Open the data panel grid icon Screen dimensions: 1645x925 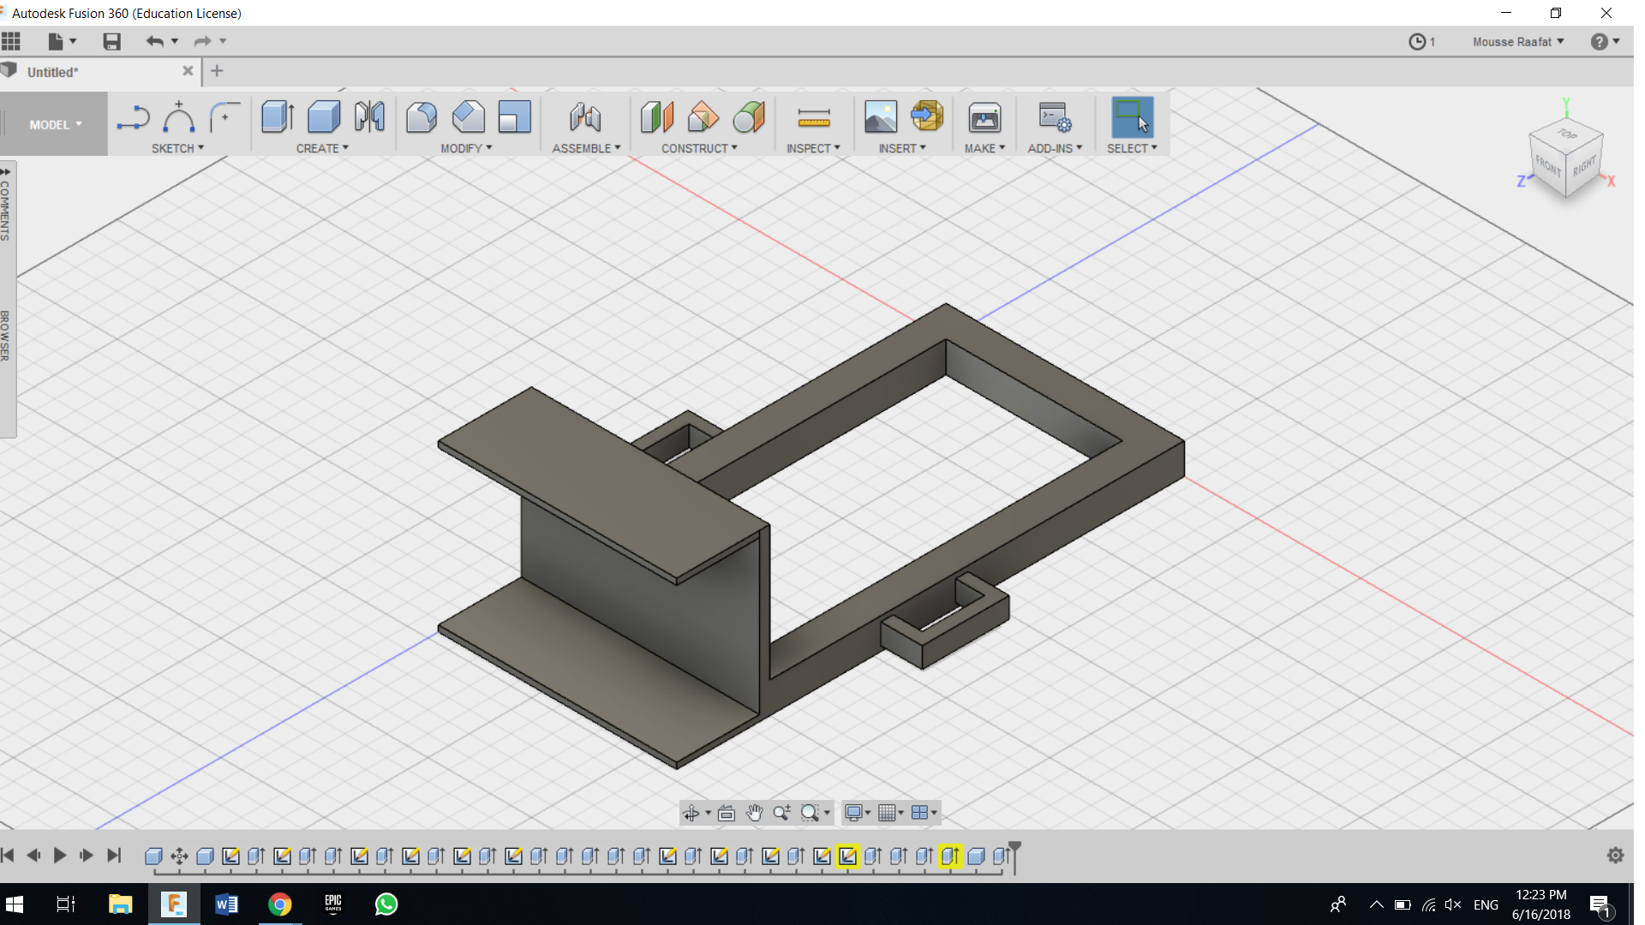click(x=11, y=41)
